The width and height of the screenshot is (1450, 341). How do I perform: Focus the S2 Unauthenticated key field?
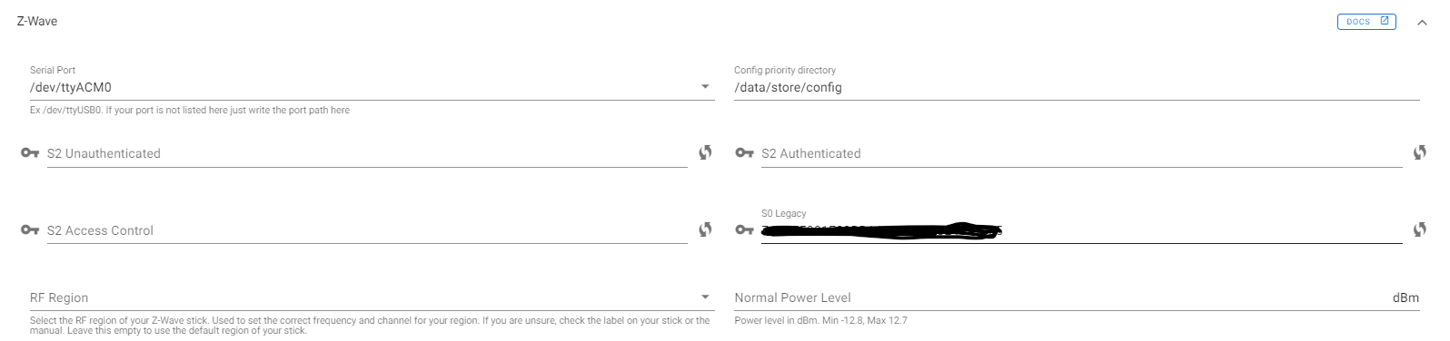click(x=367, y=154)
